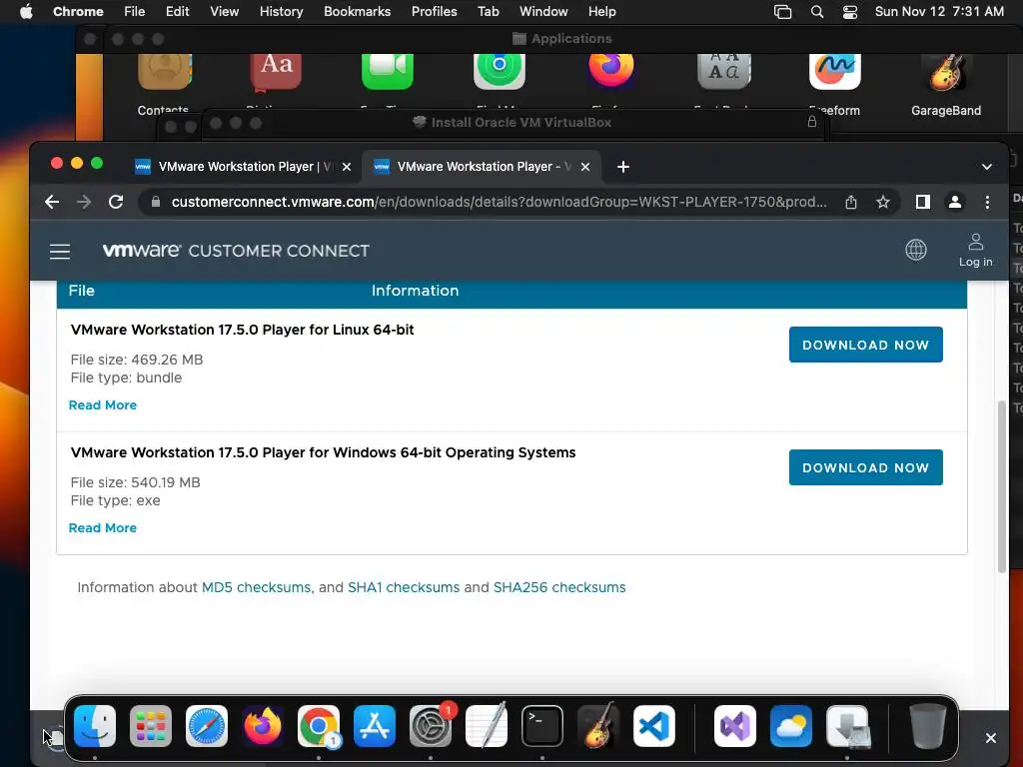
Task: Open the File menu
Action: click(x=135, y=12)
